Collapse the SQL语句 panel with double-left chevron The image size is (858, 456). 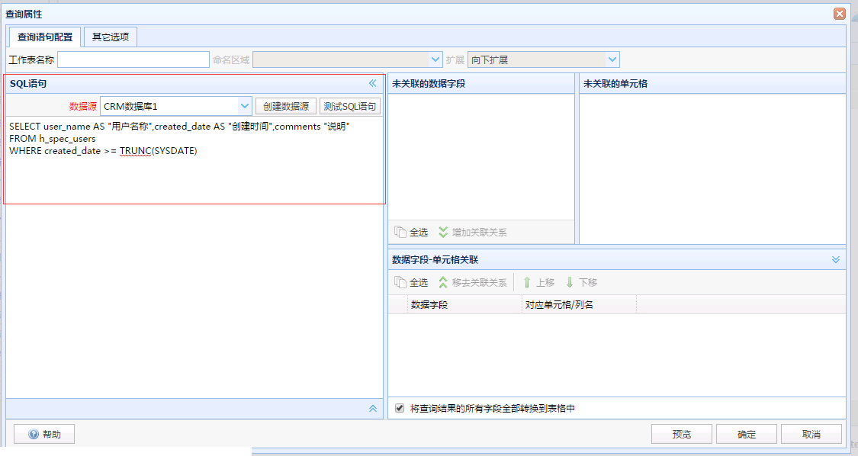pyautogui.click(x=373, y=83)
